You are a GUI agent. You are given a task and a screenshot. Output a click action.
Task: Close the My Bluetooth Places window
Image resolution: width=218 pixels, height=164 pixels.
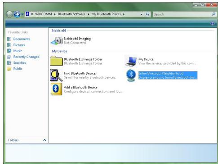click(x=211, y=5)
